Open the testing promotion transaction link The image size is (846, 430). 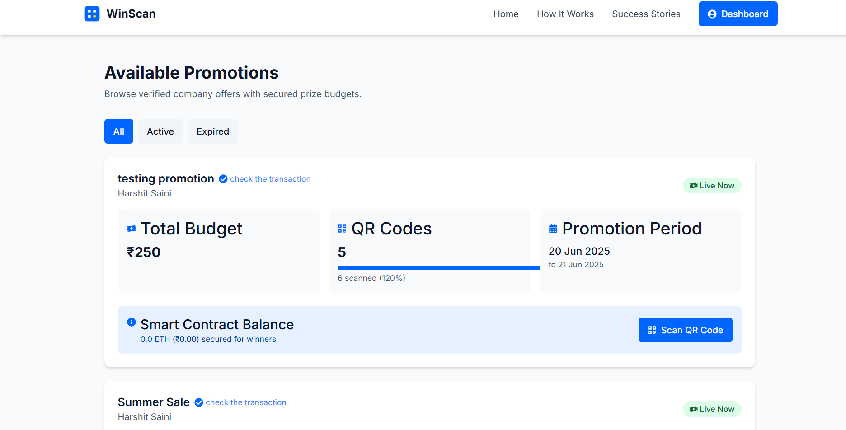270,179
